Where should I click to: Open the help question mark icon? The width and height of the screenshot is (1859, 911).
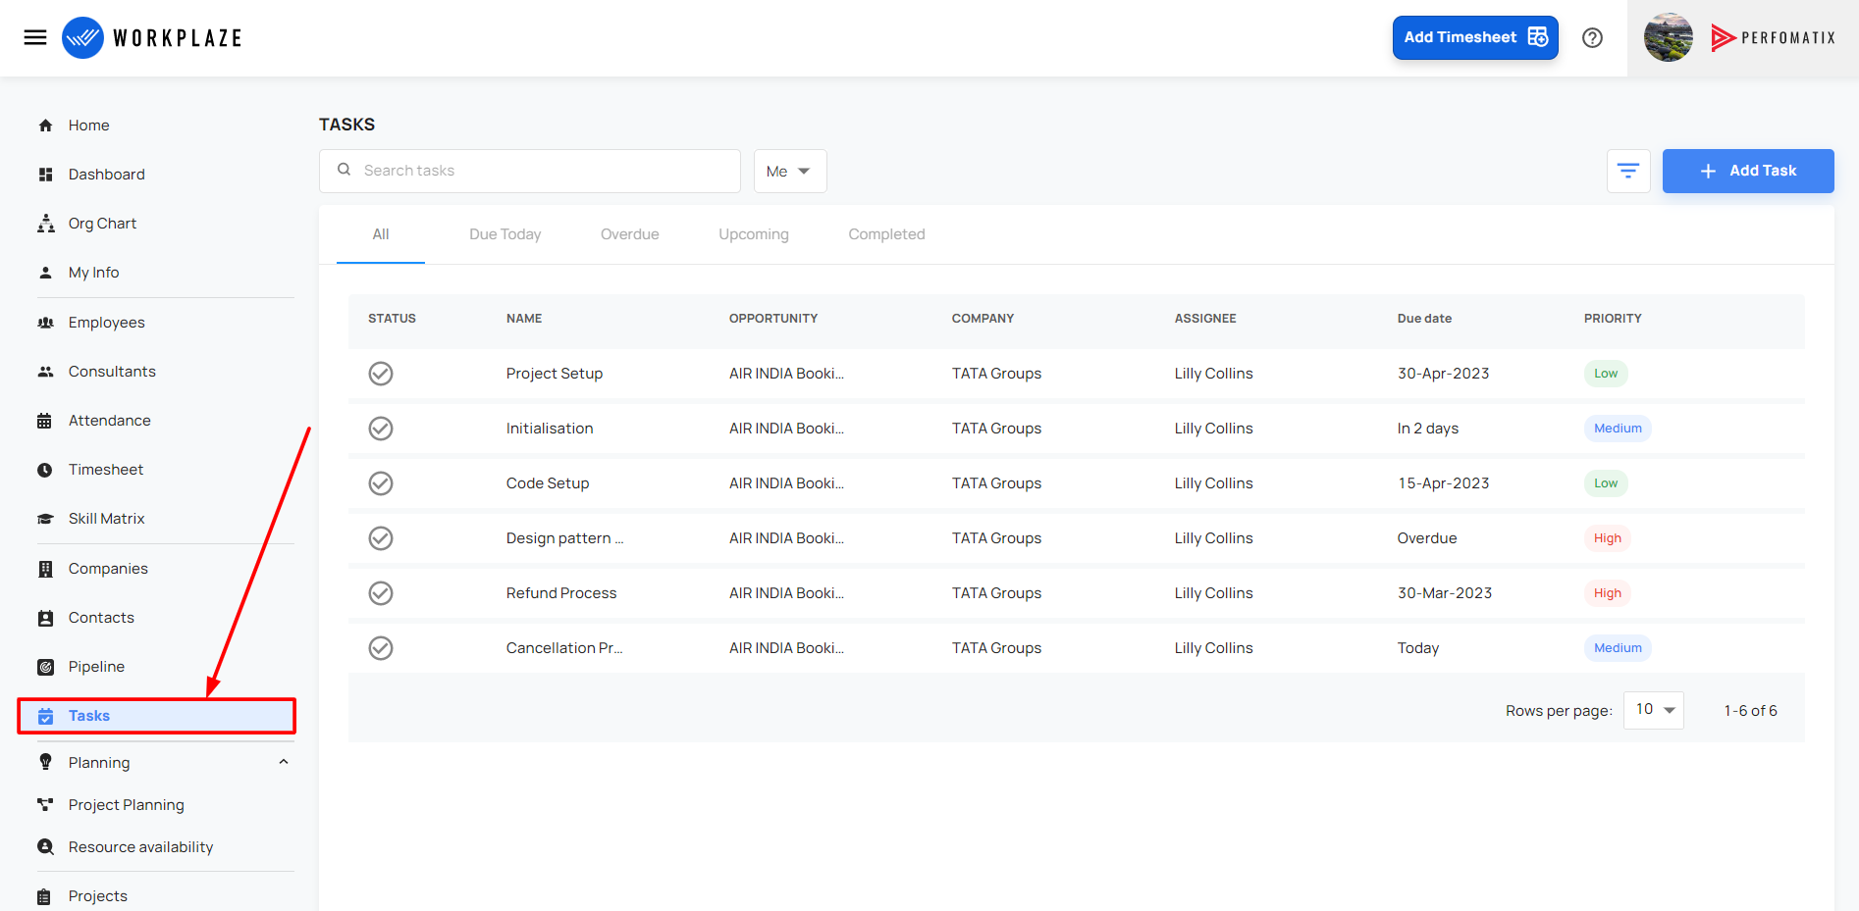pos(1592,37)
